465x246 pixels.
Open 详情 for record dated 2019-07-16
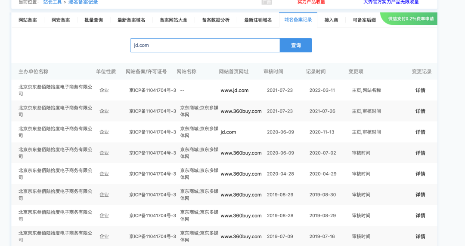pyautogui.click(x=420, y=237)
